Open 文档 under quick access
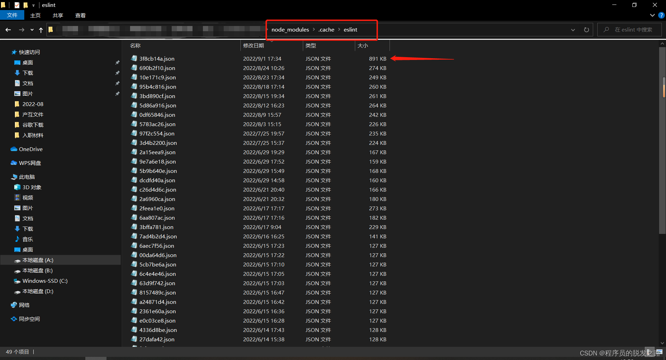 (x=28, y=84)
